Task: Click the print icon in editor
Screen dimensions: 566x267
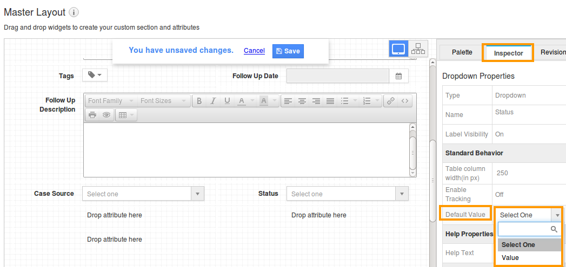Action: [92, 115]
